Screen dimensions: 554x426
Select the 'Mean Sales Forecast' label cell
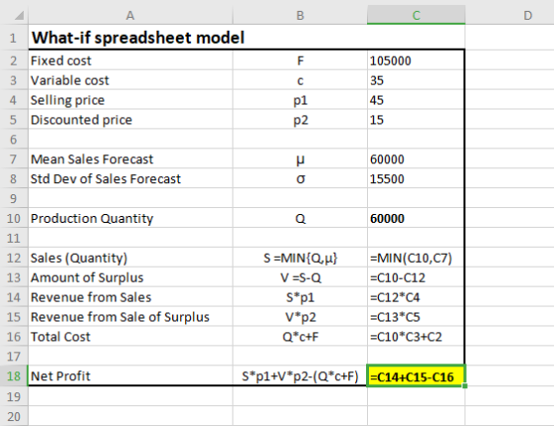(131, 160)
